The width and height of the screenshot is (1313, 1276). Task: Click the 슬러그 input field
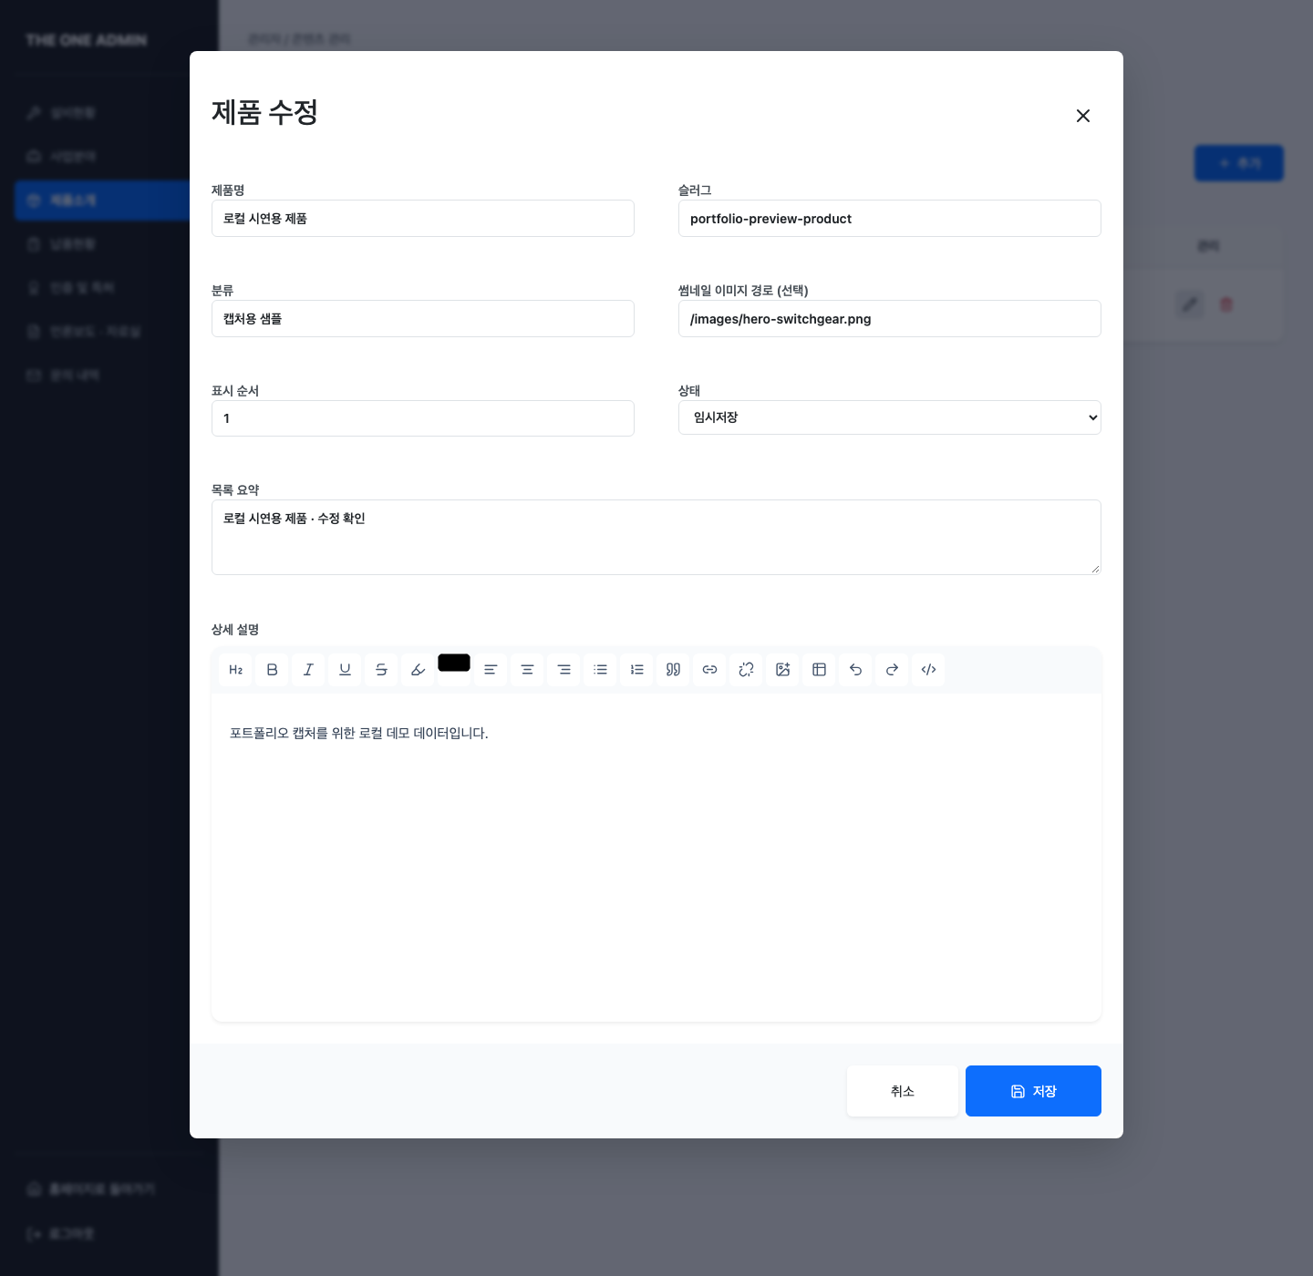(x=890, y=219)
